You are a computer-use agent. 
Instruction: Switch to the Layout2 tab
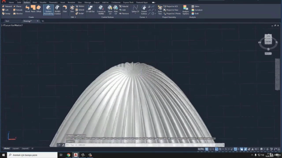click(x=25, y=148)
